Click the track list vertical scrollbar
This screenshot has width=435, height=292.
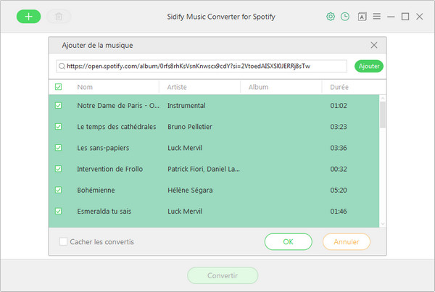pos(382,116)
